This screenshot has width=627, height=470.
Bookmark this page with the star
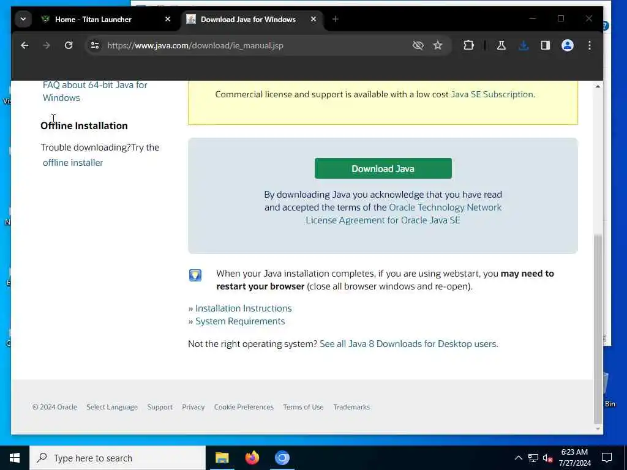pos(438,45)
